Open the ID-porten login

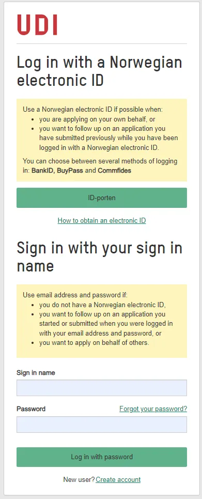coord(102,198)
